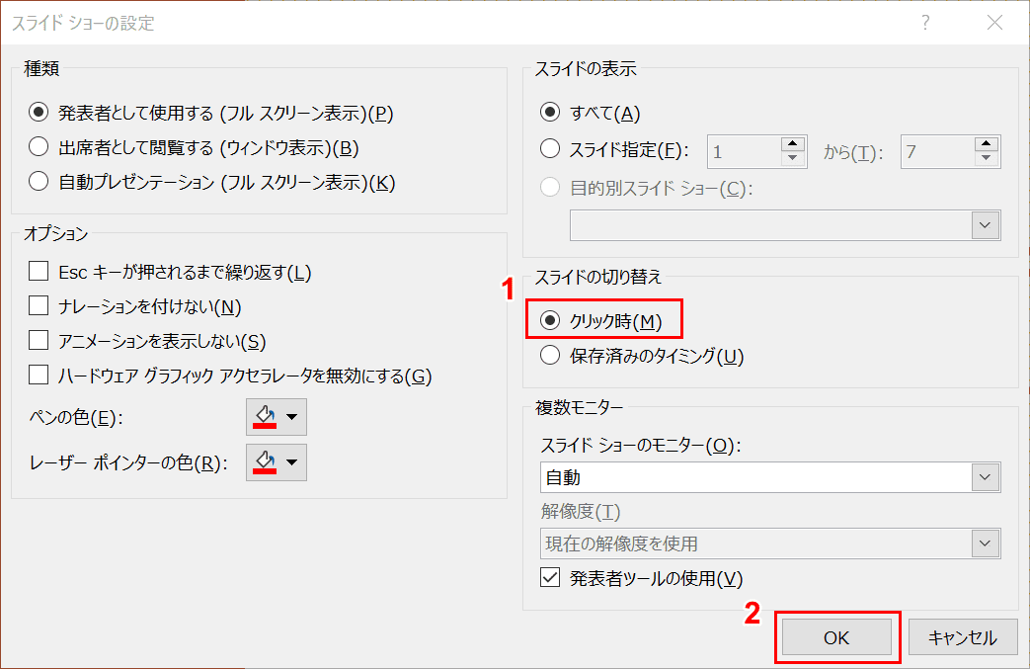The width and height of the screenshot is (1030, 669).
Task: Close the スライド ショーの設定 dialog
Action: pyautogui.click(x=995, y=23)
